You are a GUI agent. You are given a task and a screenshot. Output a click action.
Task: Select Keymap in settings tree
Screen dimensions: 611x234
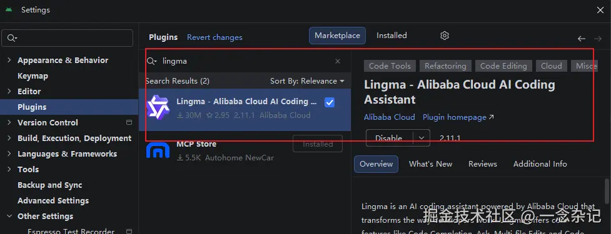[33, 76]
